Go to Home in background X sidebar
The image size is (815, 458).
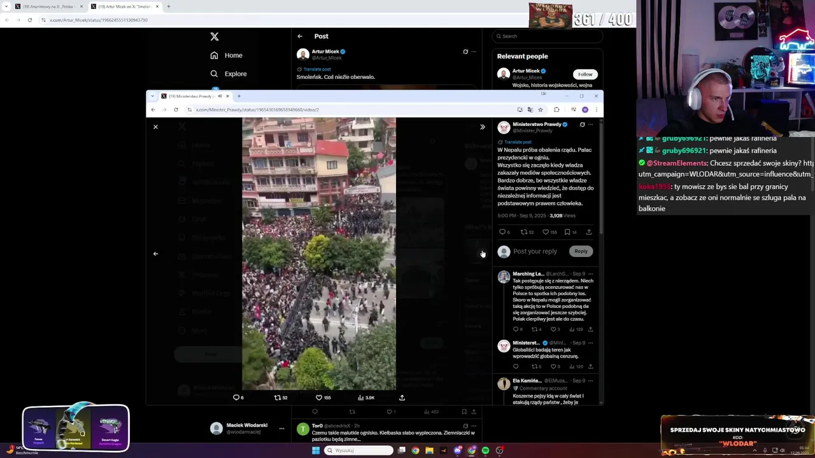tap(227, 55)
